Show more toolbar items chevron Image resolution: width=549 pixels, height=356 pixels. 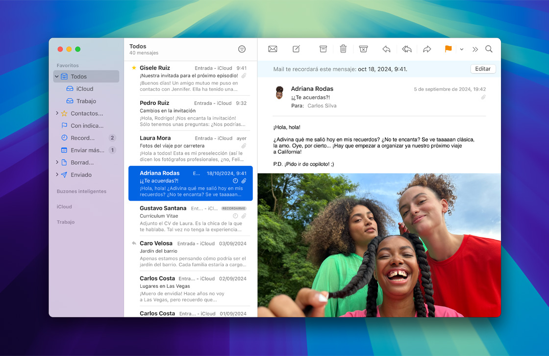(x=475, y=50)
